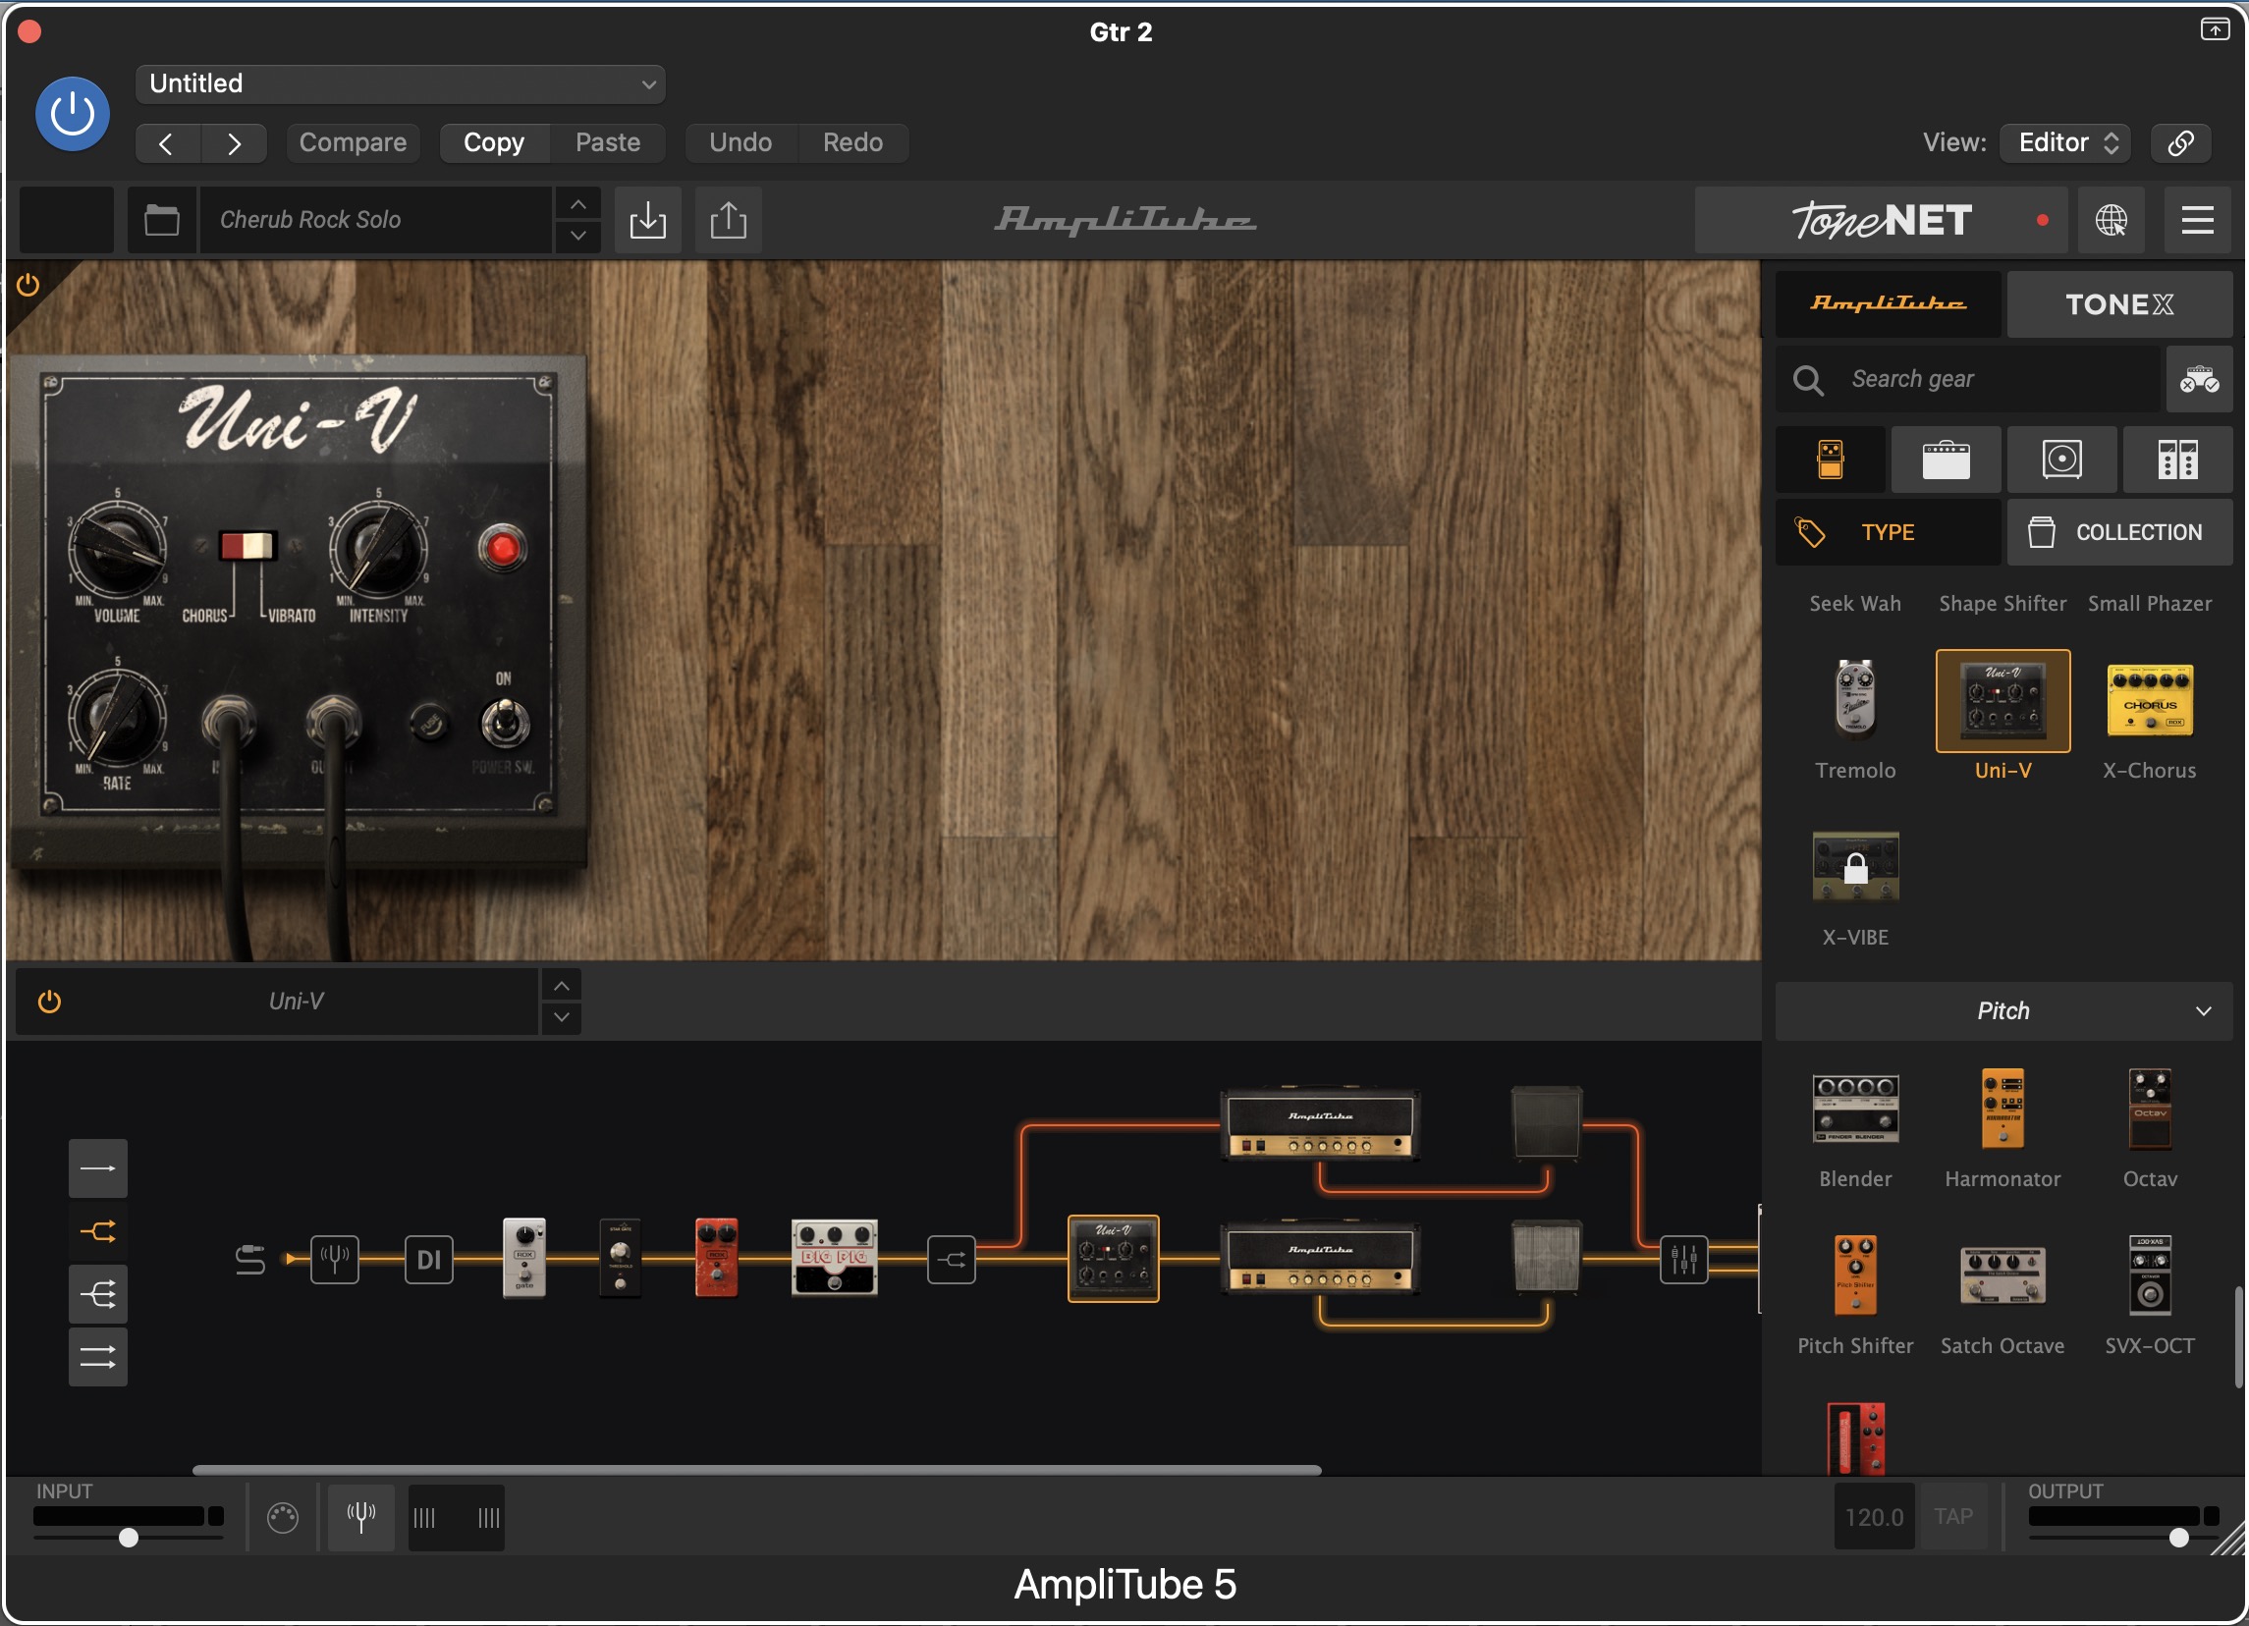Image resolution: width=2249 pixels, height=1626 pixels.
Task: Open the hamburger main menu
Action: [2196, 220]
